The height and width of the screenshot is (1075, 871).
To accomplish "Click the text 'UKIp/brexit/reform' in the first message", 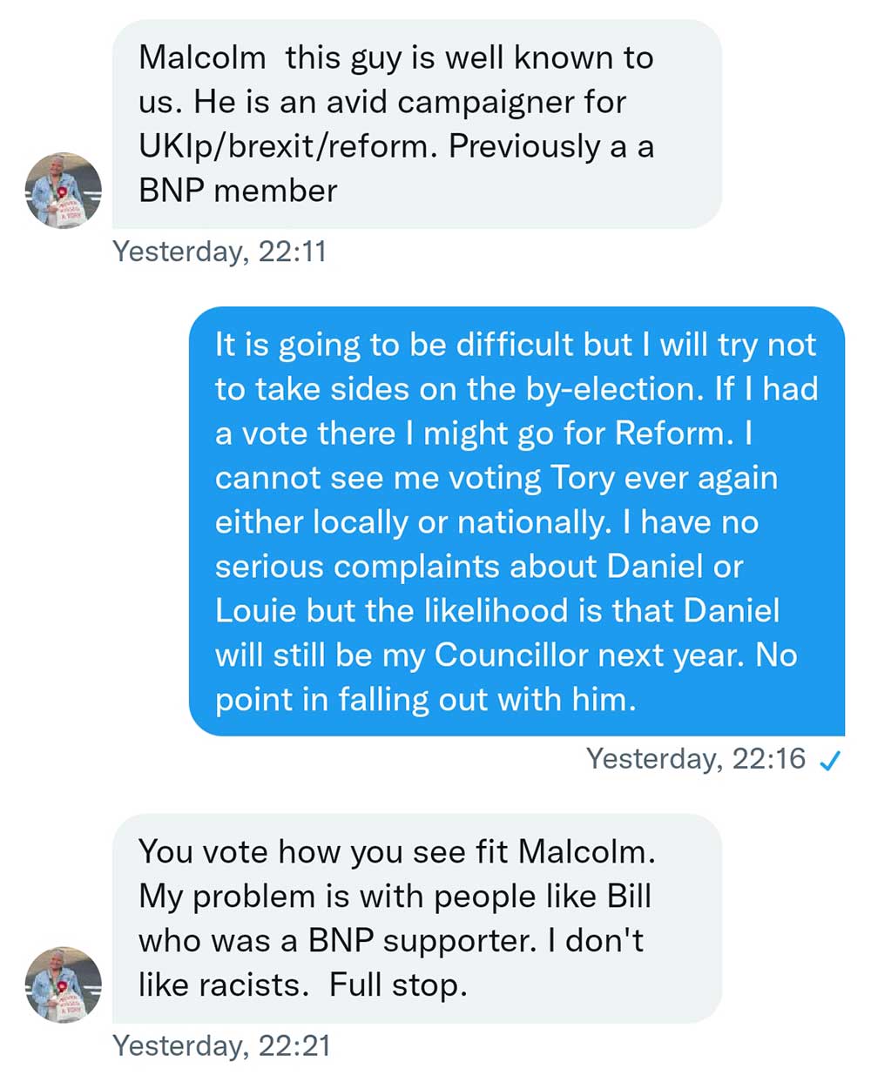I will point(284,147).
